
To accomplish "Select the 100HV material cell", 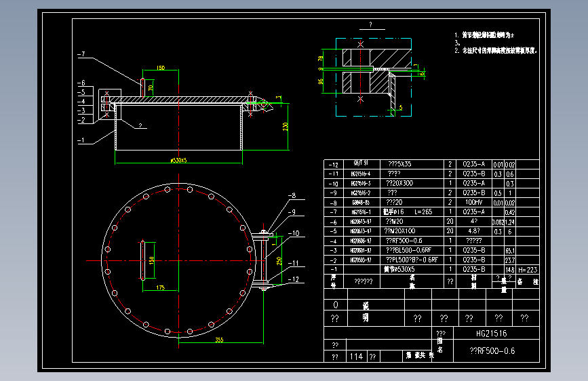I will pyautogui.click(x=473, y=202).
